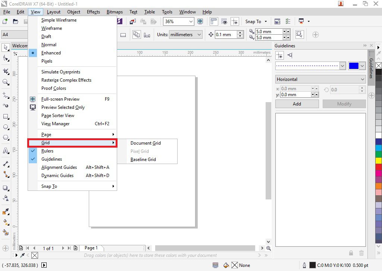This screenshot has width=382, height=271.
Task: Open guideline line style dropdown
Action: pos(342,66)
